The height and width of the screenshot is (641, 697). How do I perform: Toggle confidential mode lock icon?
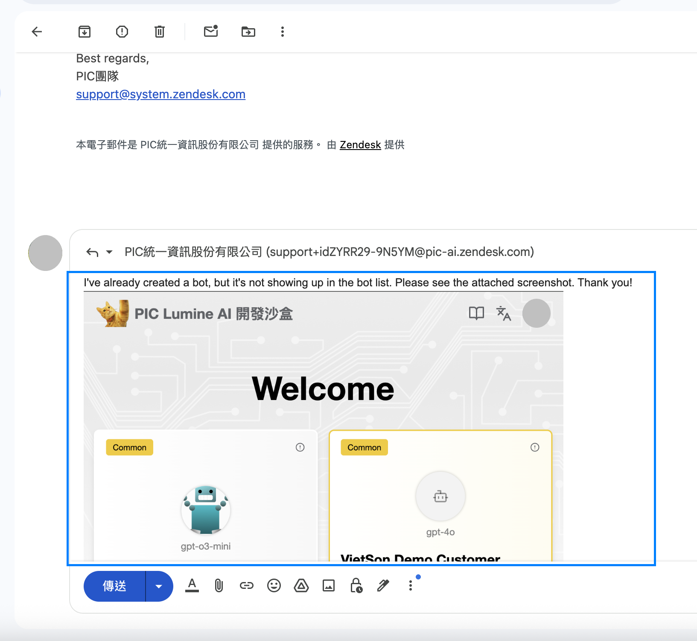point(356,585)
